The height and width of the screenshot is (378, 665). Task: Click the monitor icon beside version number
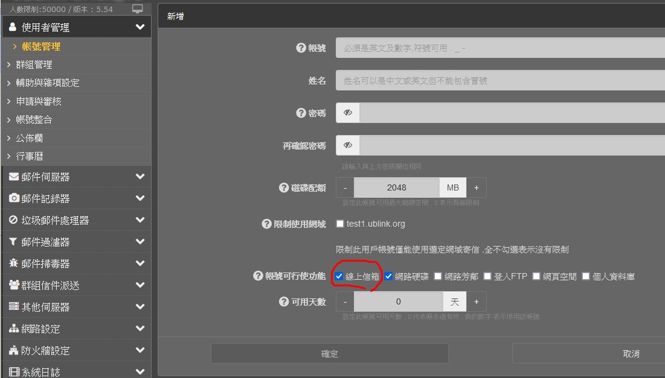pos(138,9)
